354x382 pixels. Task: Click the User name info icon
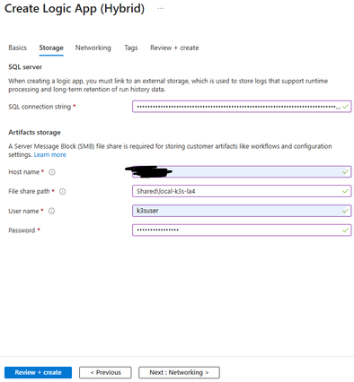click(51, 211)
